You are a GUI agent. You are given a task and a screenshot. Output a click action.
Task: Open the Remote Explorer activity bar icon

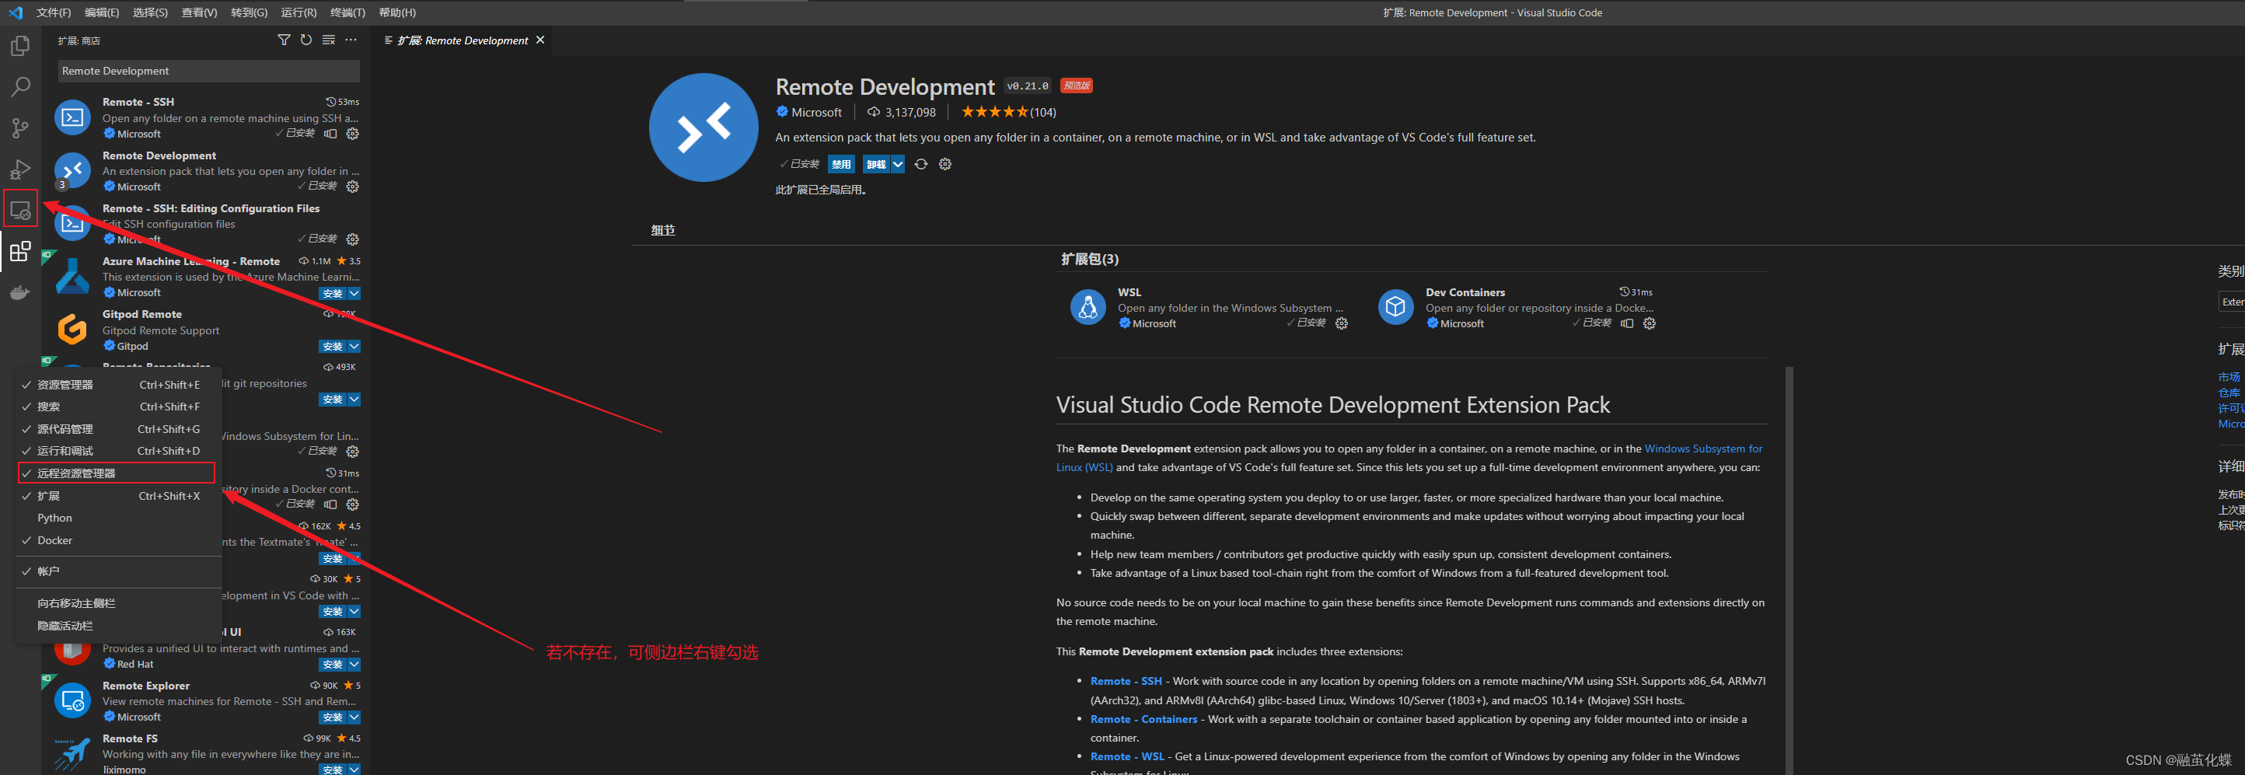[20, 210]
